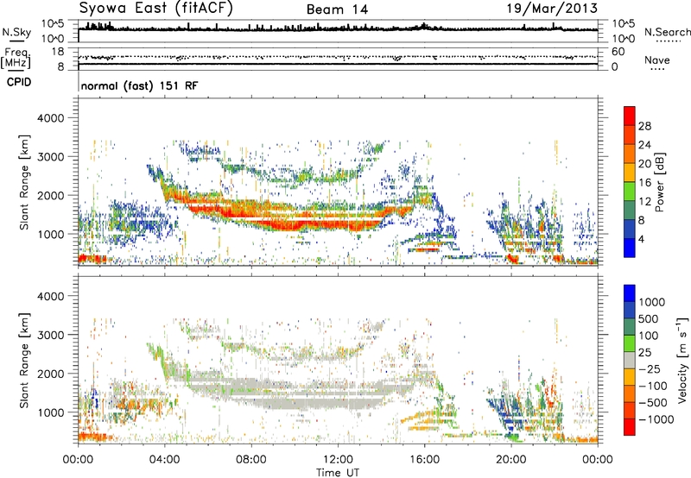Click the '28' value on power colorbar
This screenshot has height=478, width=691.
pyautogui.click(x=644, y=126)
